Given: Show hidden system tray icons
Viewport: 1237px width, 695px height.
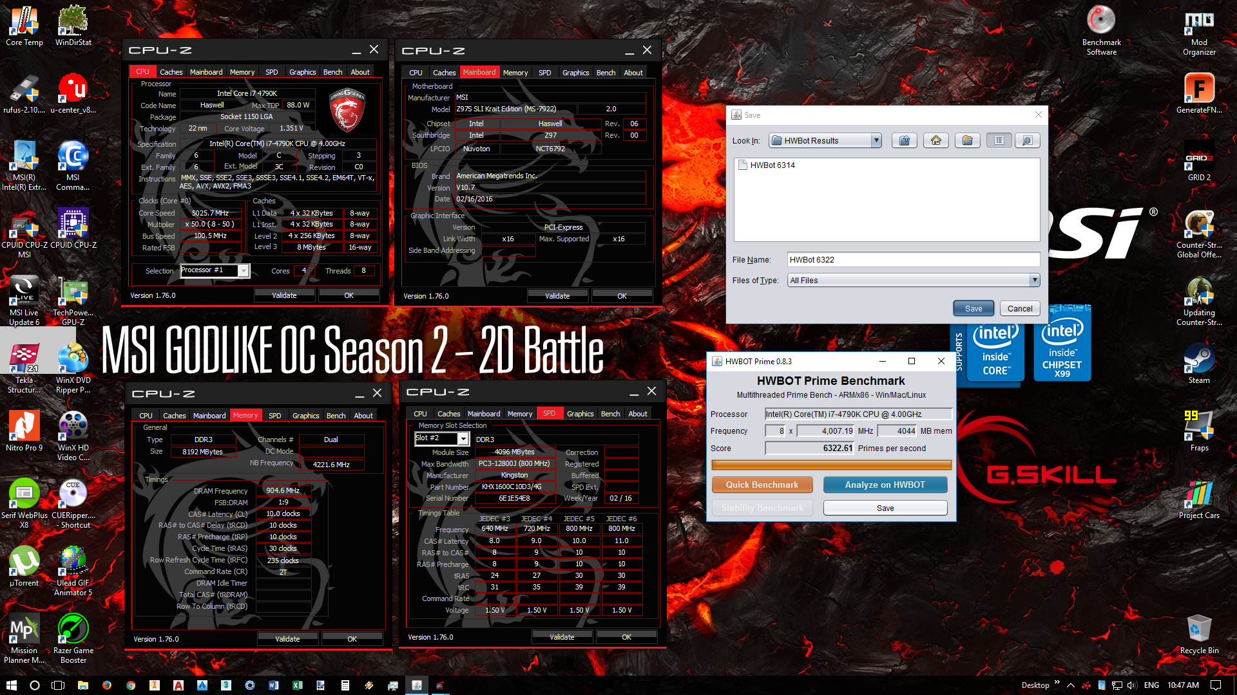Looking at the screenshot, I should 1071,685.
